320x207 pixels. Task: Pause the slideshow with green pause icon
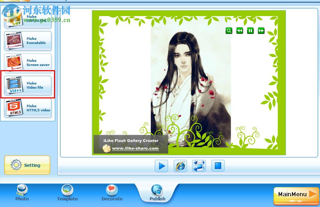pyautogui.click(x=250, y=31)
